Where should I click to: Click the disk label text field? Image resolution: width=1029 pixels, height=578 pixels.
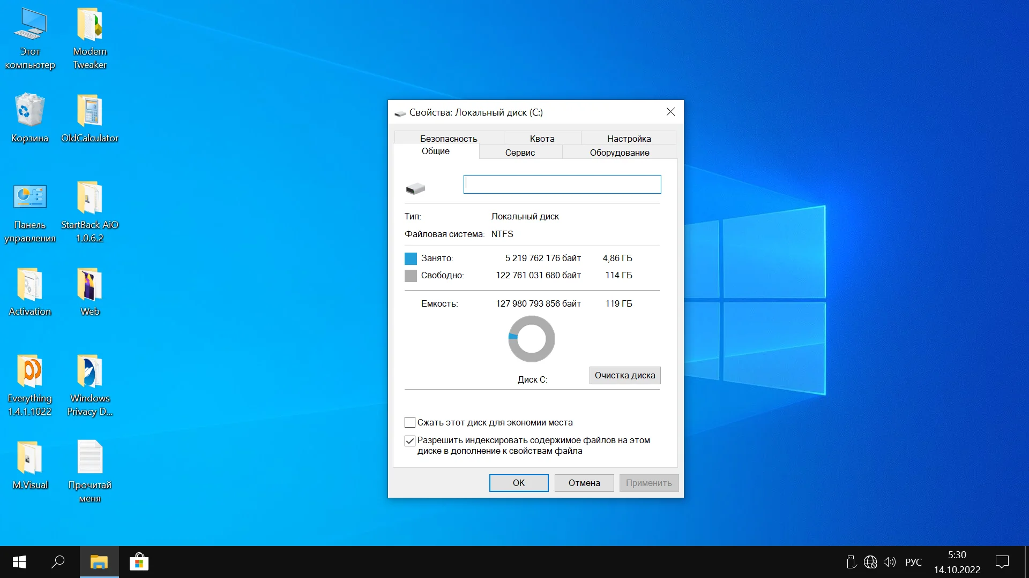[562, 185]
